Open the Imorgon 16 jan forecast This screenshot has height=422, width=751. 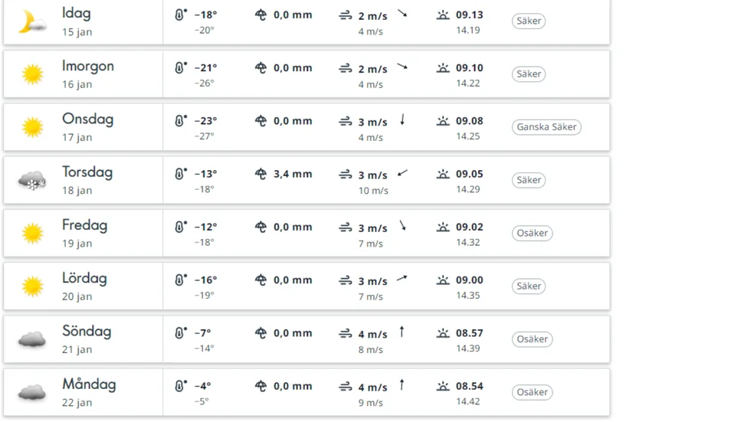click(307, 74)
